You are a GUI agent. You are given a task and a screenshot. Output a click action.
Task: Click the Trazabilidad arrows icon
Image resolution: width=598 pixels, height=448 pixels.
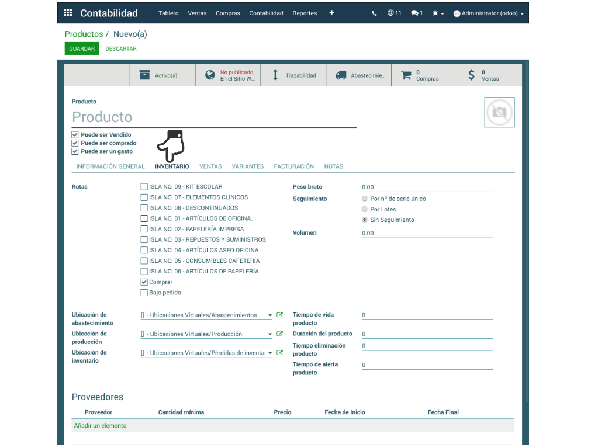[276, 75]
